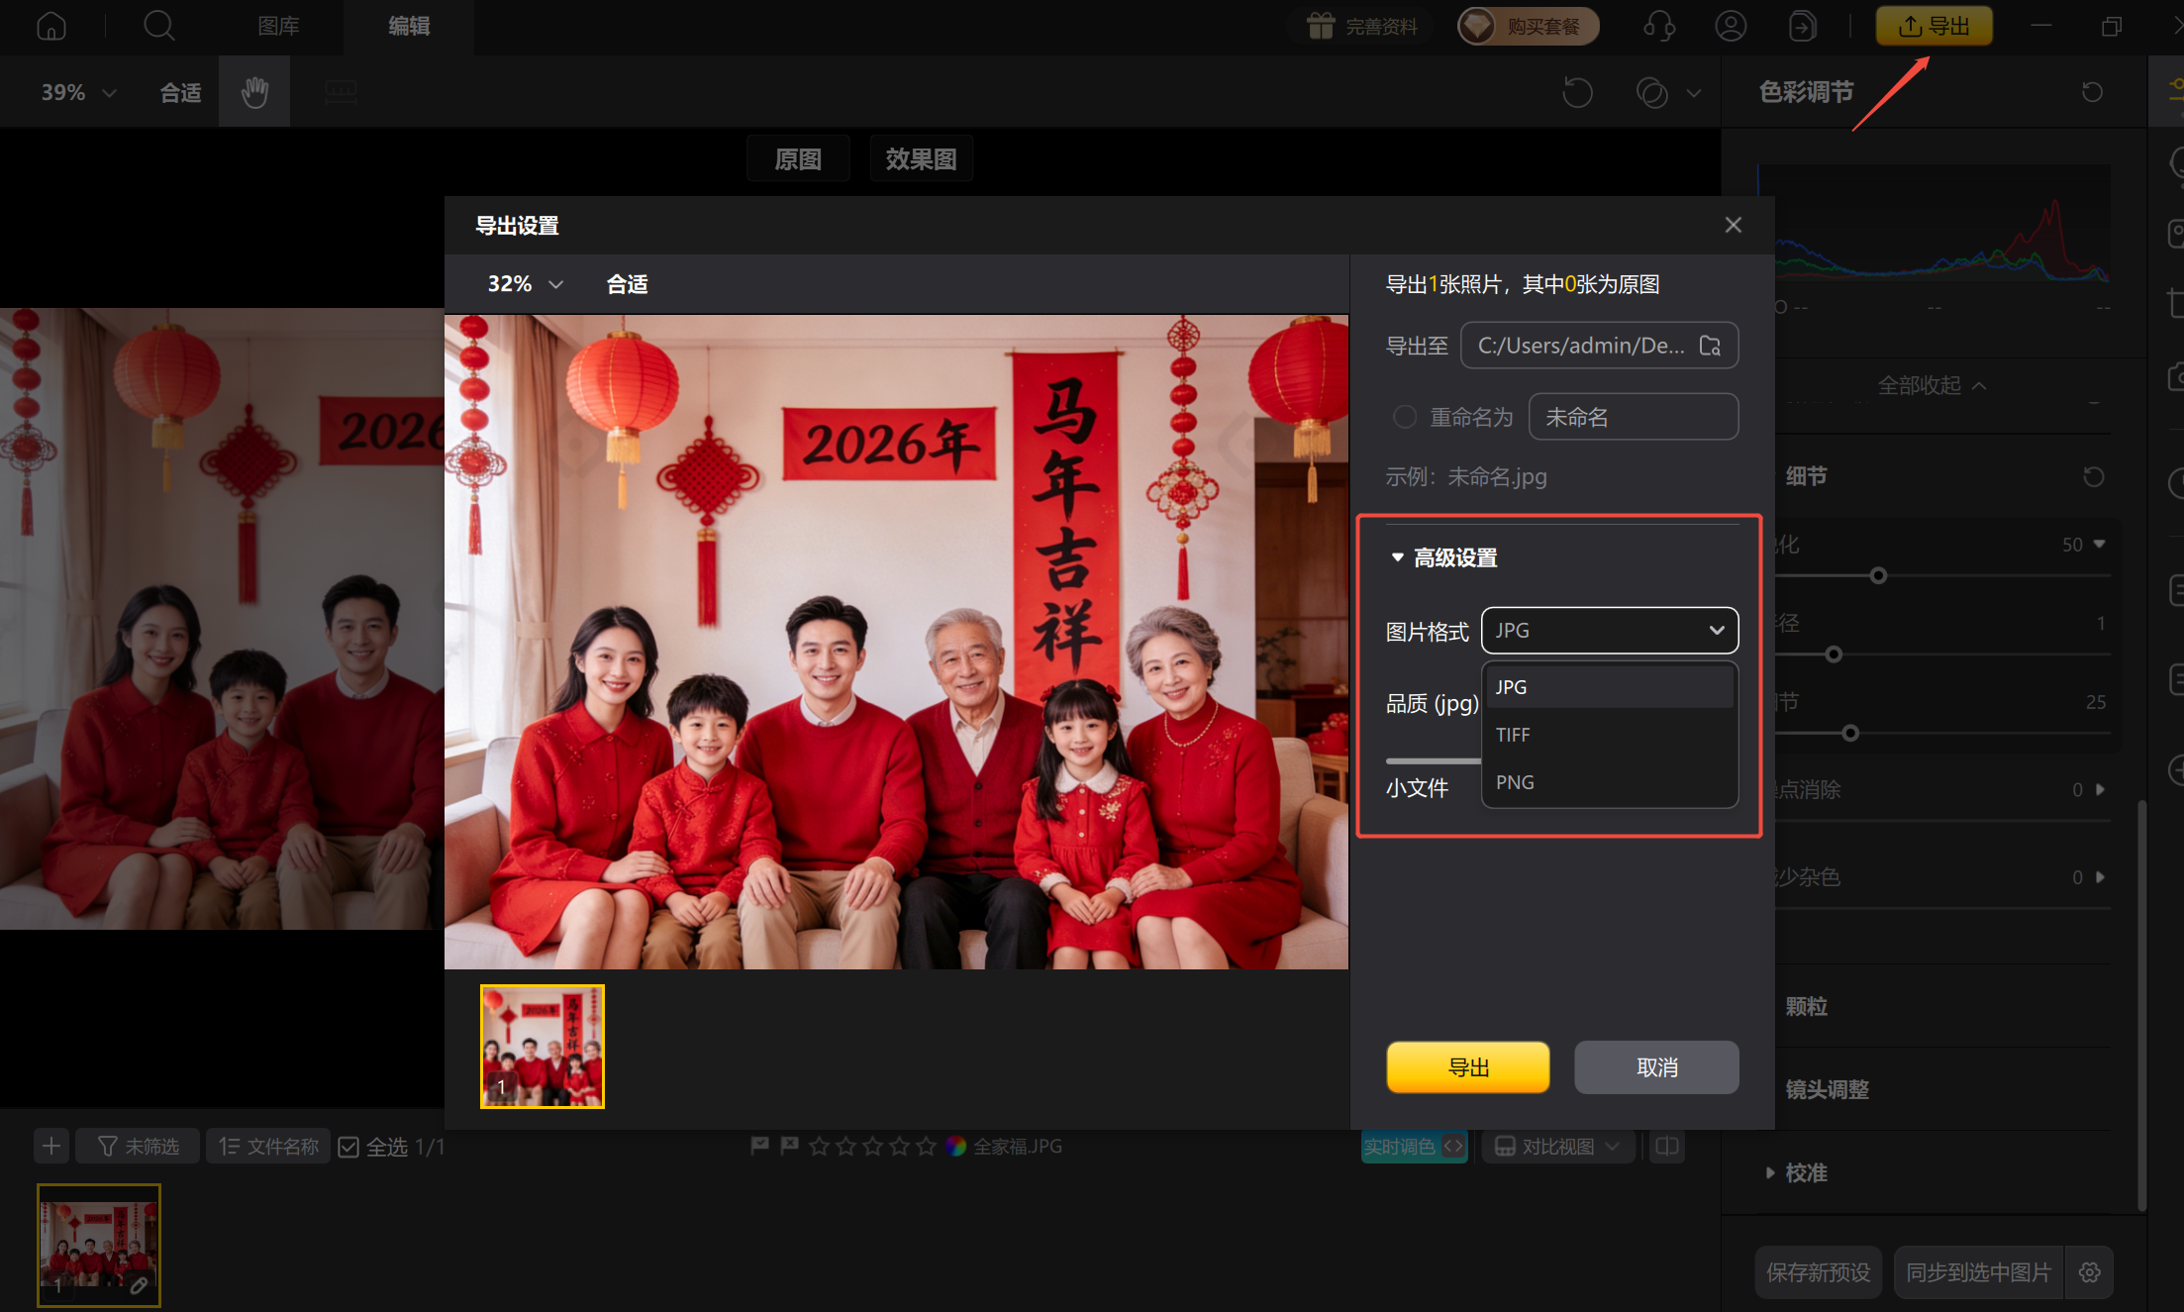The width and height of the screenshot is (2184, 1312).
Task: Click the folder icon beside the export path
Action: pos(1712,346)
